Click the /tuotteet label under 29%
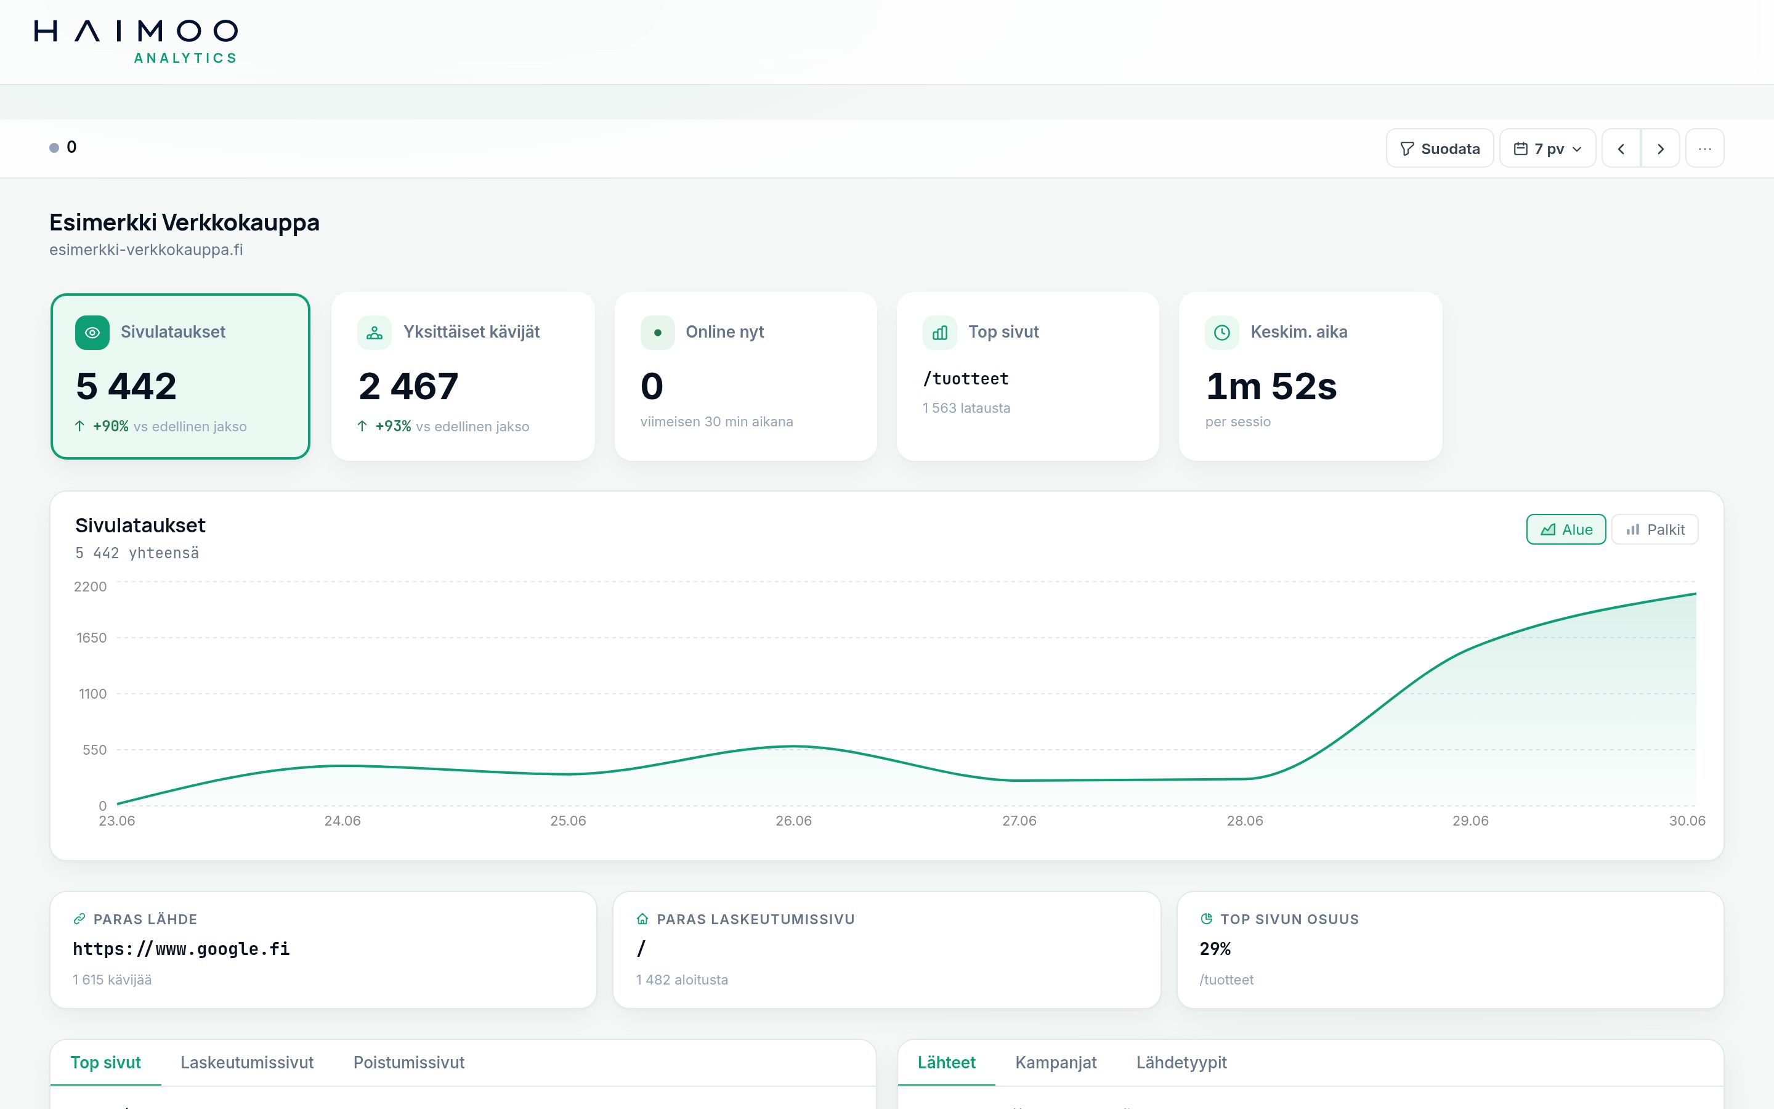 pos(1226,980)
